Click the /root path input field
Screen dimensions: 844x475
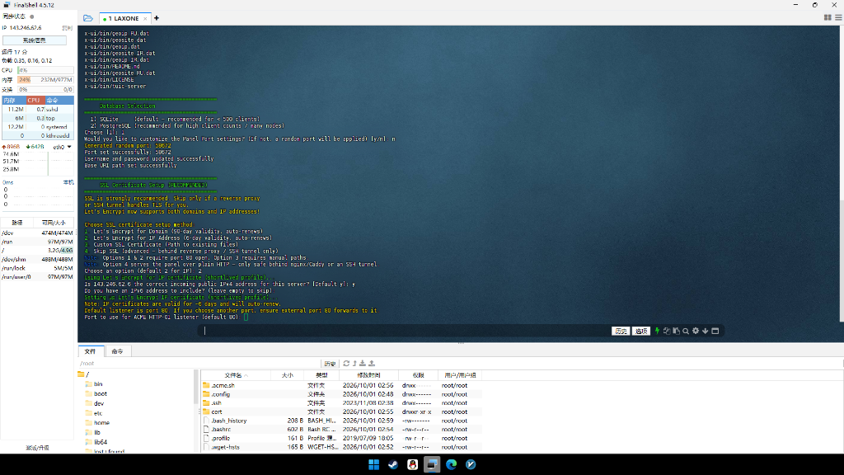(x=199, y=364)
